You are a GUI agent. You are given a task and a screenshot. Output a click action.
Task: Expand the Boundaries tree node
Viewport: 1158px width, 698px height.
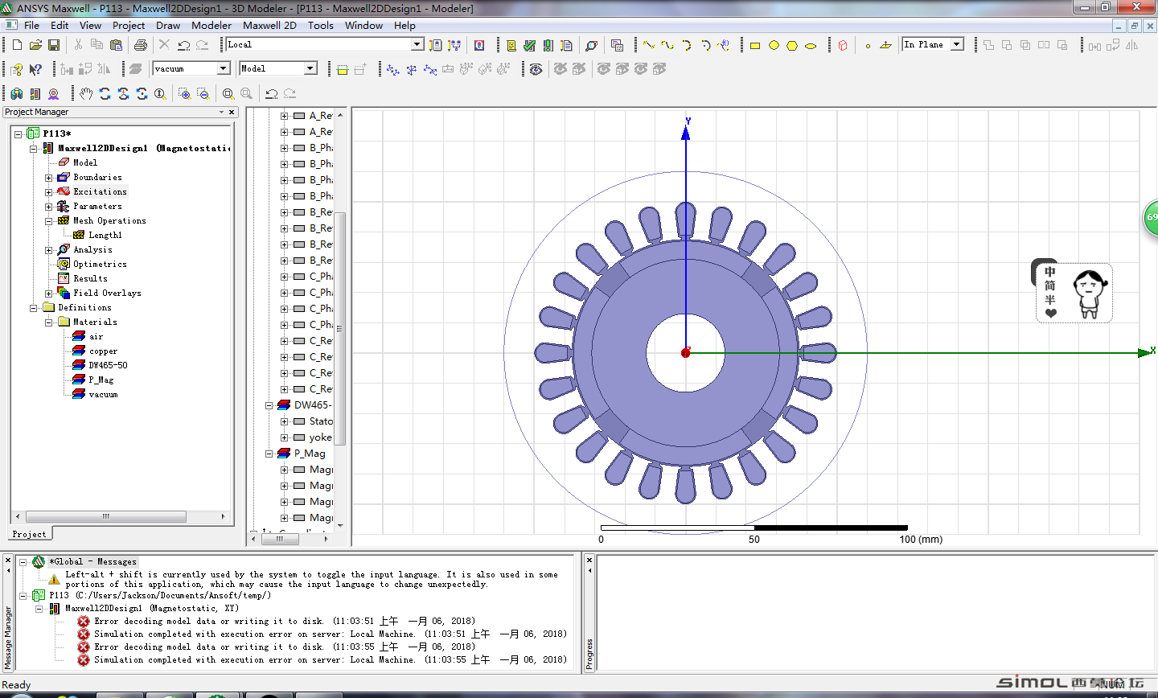tap(48, 178)
